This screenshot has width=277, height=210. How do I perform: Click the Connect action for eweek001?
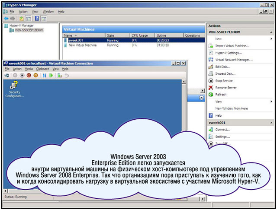tap(223, 130)
